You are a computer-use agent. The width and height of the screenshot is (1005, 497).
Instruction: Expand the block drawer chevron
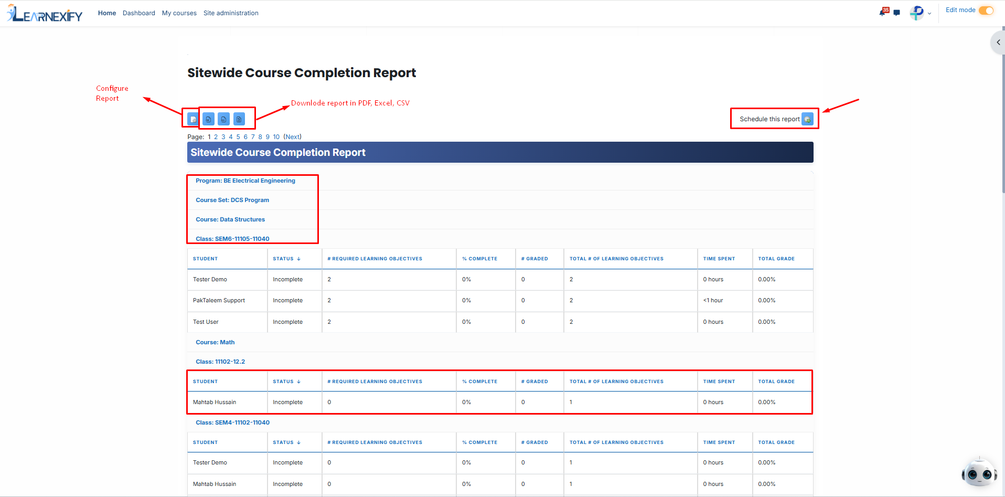click(x=998, y=42)
